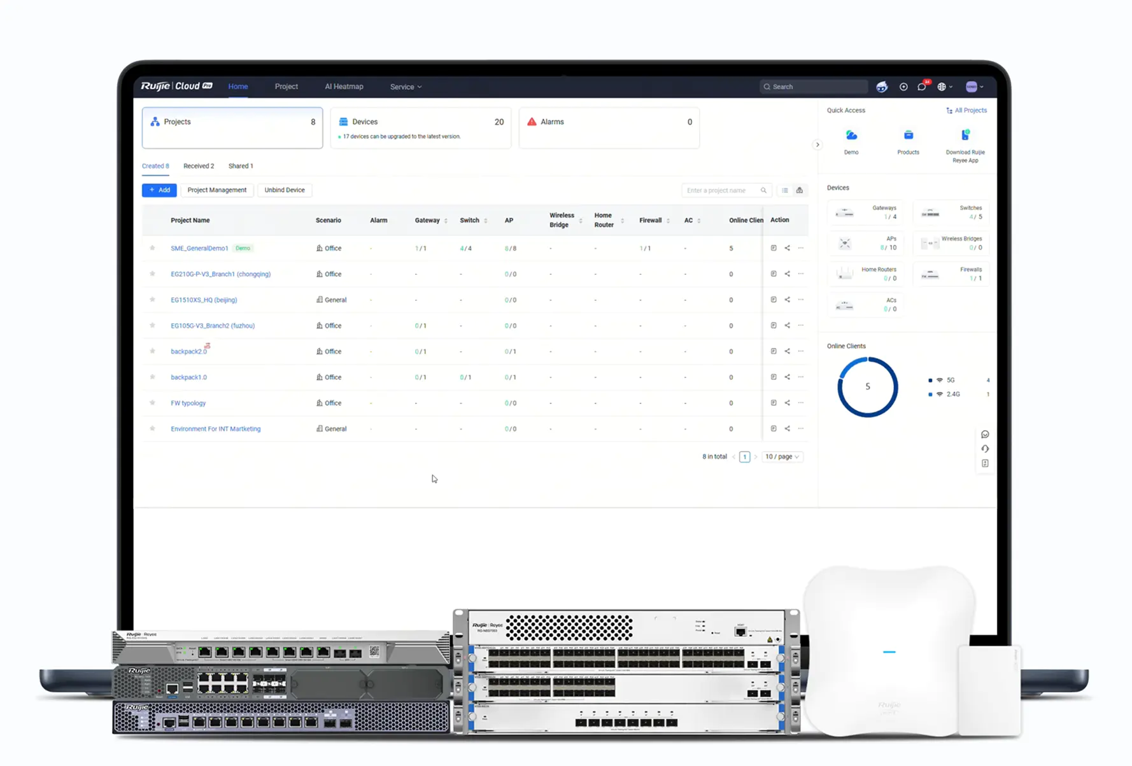Open the Products quick access icon

point(908,136)
